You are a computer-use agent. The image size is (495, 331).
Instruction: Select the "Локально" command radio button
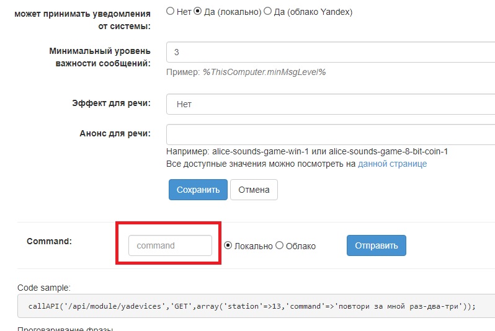228,245
